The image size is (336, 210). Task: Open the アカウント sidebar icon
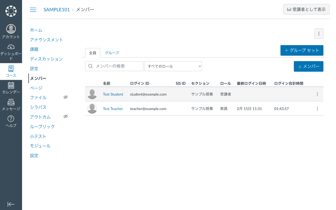pos(11,31)
